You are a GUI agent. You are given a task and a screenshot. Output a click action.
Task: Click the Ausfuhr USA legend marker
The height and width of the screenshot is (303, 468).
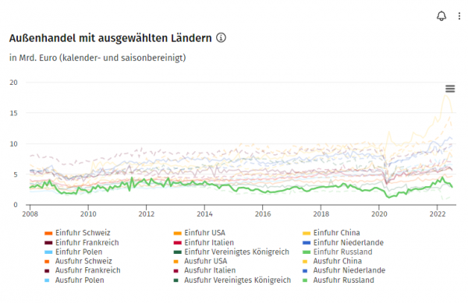coord(176,262)
